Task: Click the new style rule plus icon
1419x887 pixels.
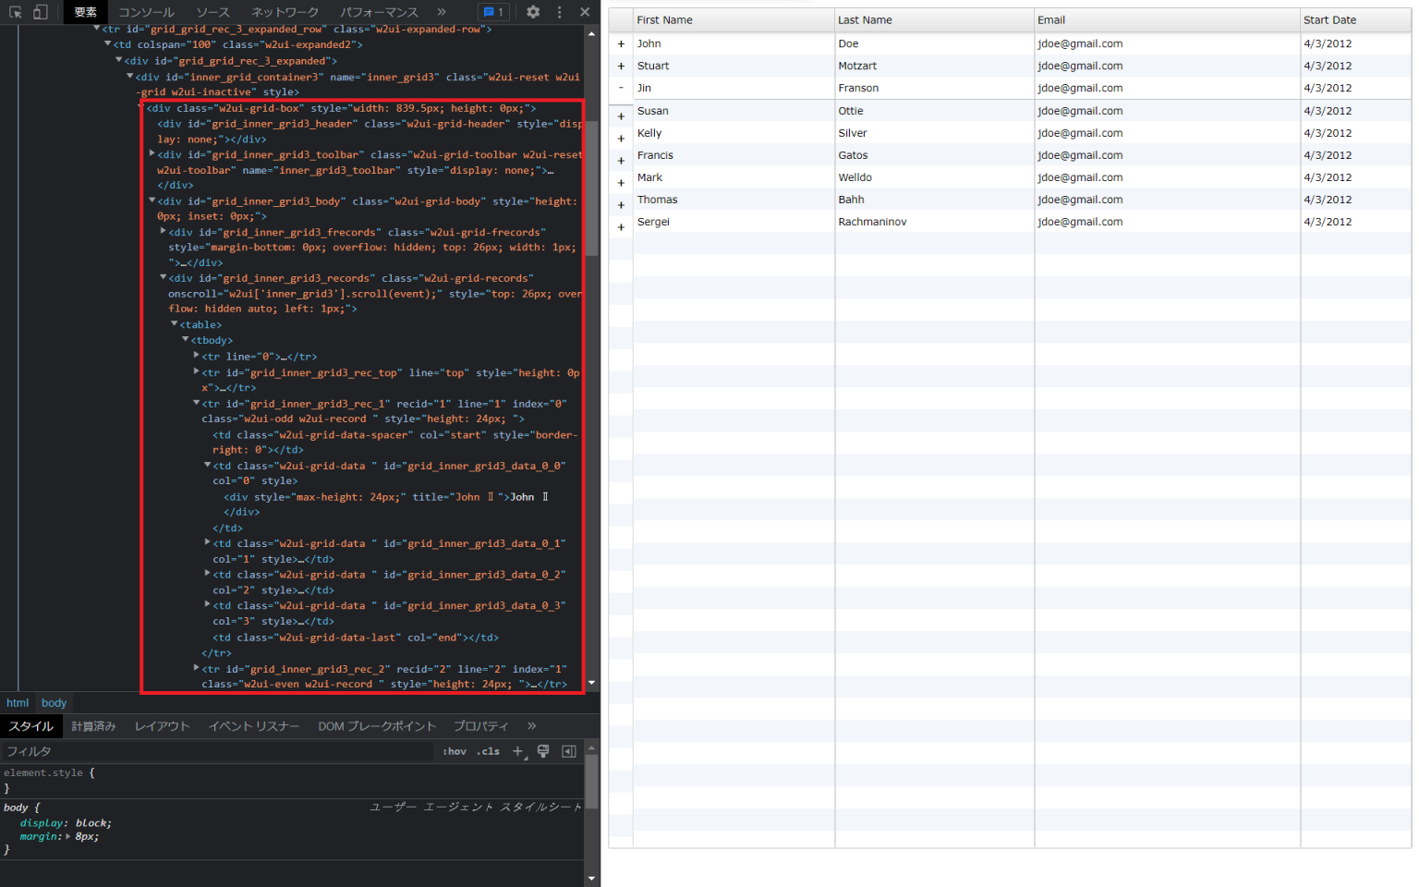Action: 517,751
